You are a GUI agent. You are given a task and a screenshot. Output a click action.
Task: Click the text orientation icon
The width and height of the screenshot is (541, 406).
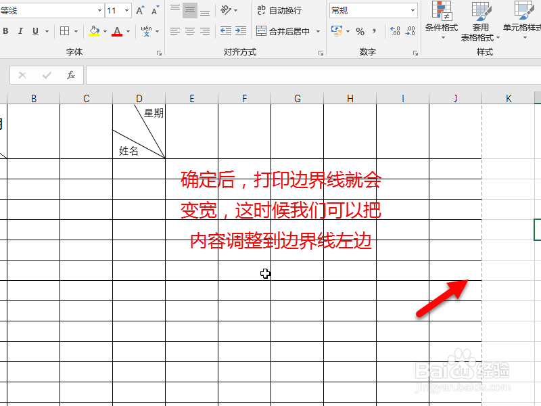pyautogui.click(x=226, y=10)
